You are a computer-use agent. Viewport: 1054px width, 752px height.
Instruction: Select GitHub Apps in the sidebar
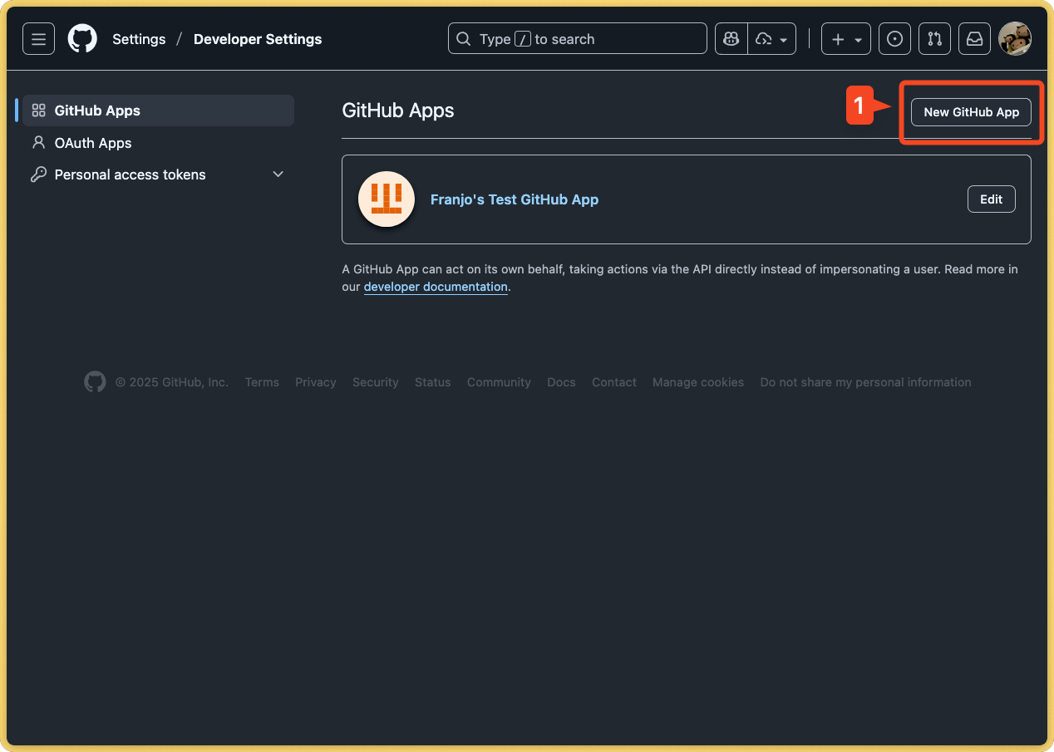coord(96,110)
